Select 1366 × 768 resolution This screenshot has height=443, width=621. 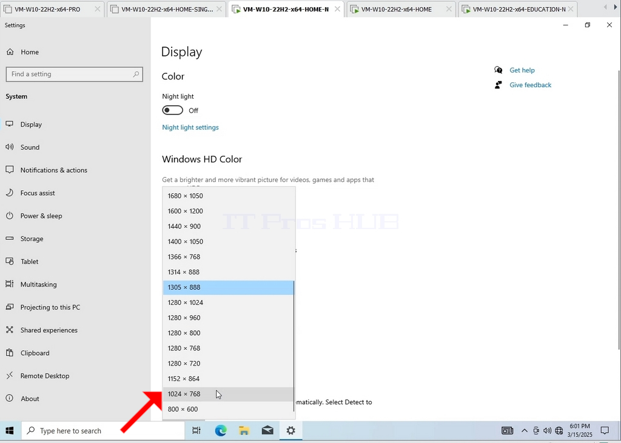click(x=229, y=257)
